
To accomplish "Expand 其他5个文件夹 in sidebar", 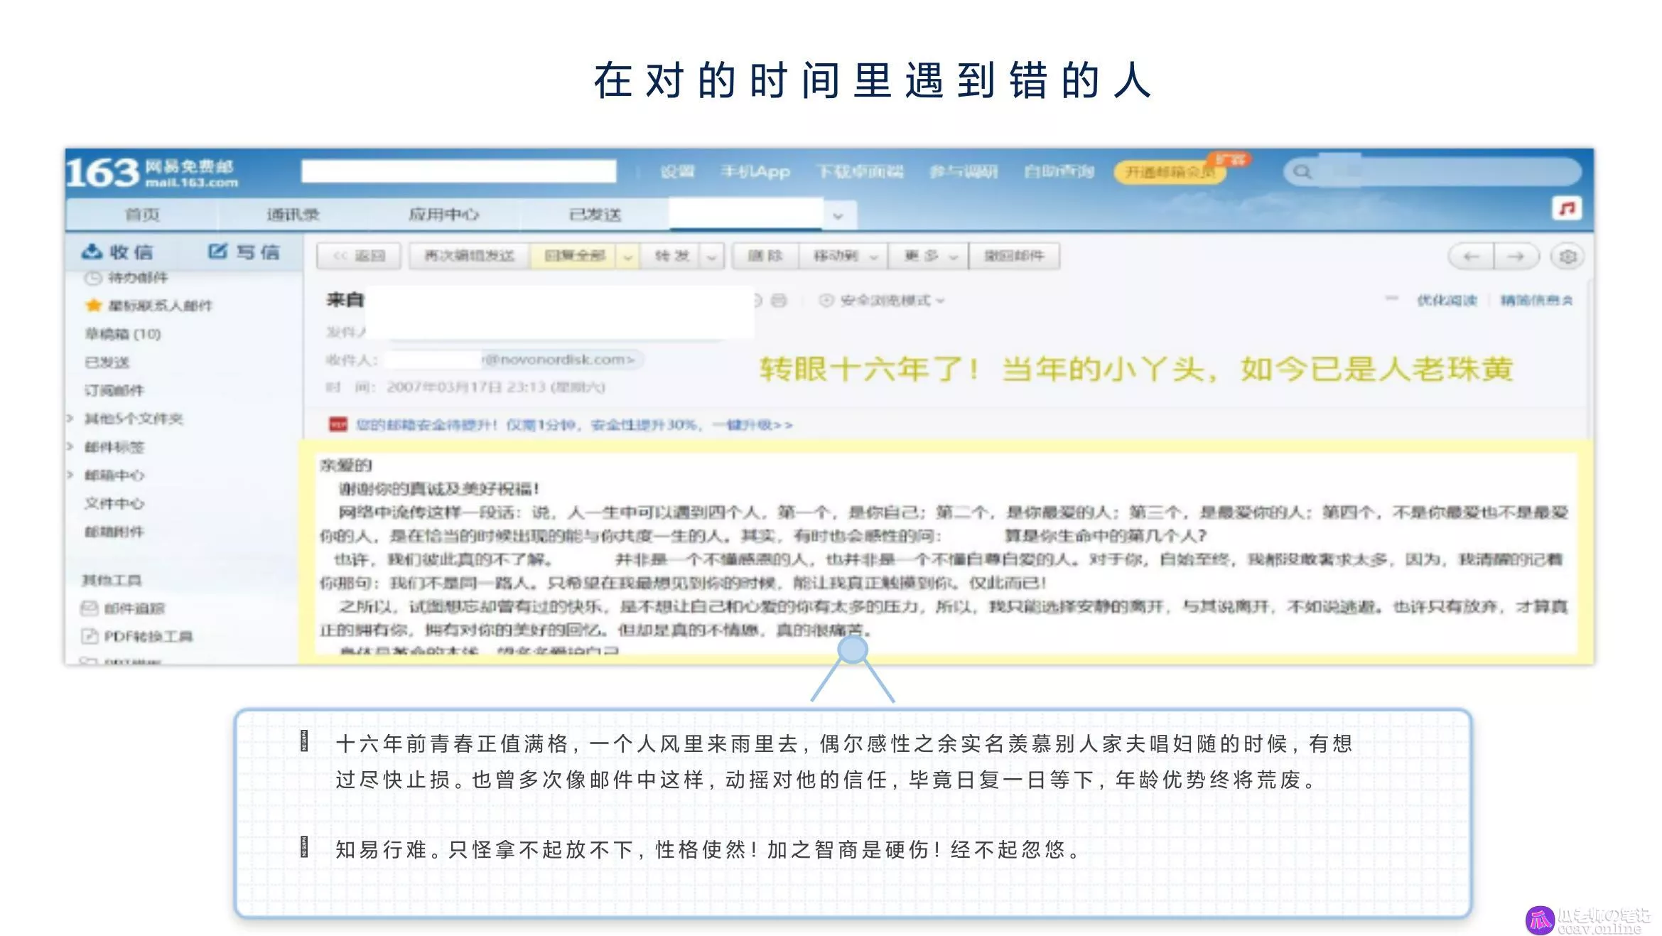I will (70, 418).
